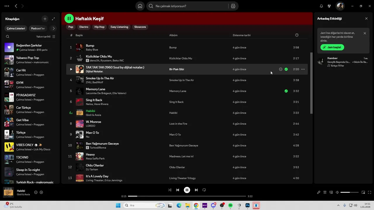The image size is (374, 210).
Task: Hide now playing Habibi with minus icon
Action: (36, 192)
